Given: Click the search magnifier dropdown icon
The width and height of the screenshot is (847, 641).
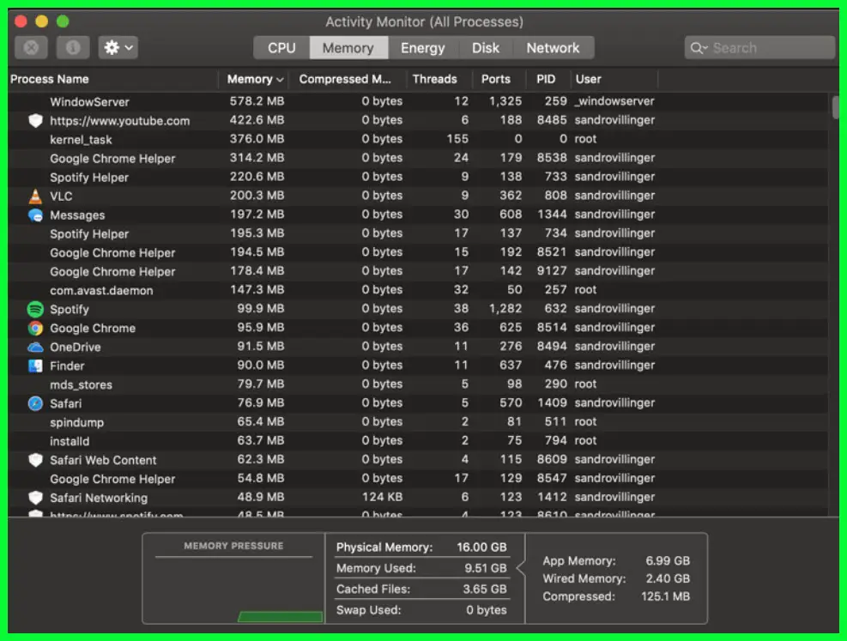Looking at the screenshot, I should [699, 48].
